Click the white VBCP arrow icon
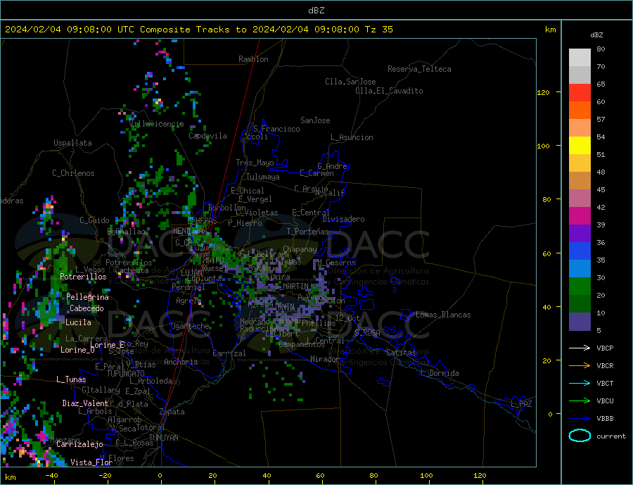The width and height of the screenshot is (633, 485). pos(580,348)
